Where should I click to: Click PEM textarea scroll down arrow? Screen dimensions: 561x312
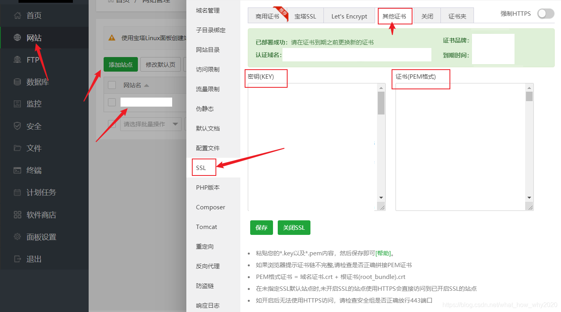coord(529,198)
